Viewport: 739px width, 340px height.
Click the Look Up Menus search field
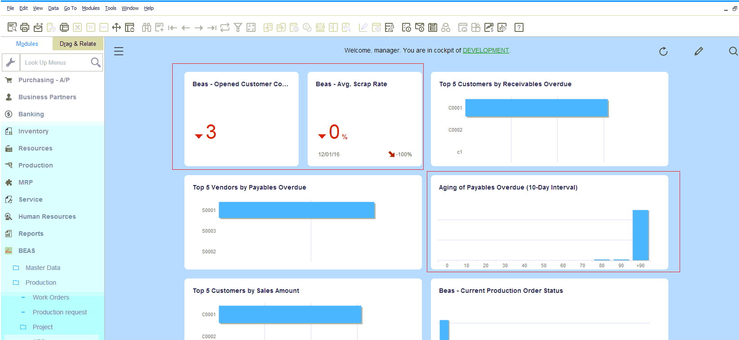click(56, 62)
